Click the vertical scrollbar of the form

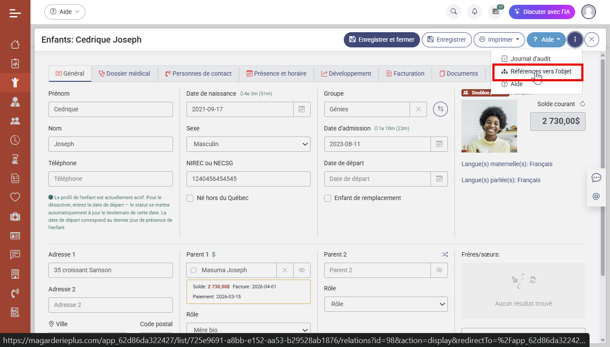pos(603,174)
